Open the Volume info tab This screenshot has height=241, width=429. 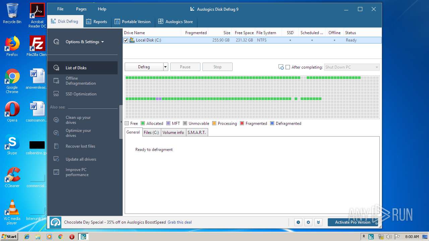pyautogui.click(x=173, y=133)
